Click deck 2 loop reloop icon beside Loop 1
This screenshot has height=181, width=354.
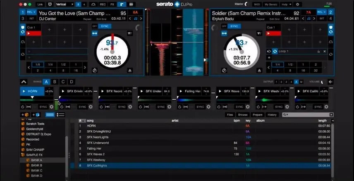point(275,51)
